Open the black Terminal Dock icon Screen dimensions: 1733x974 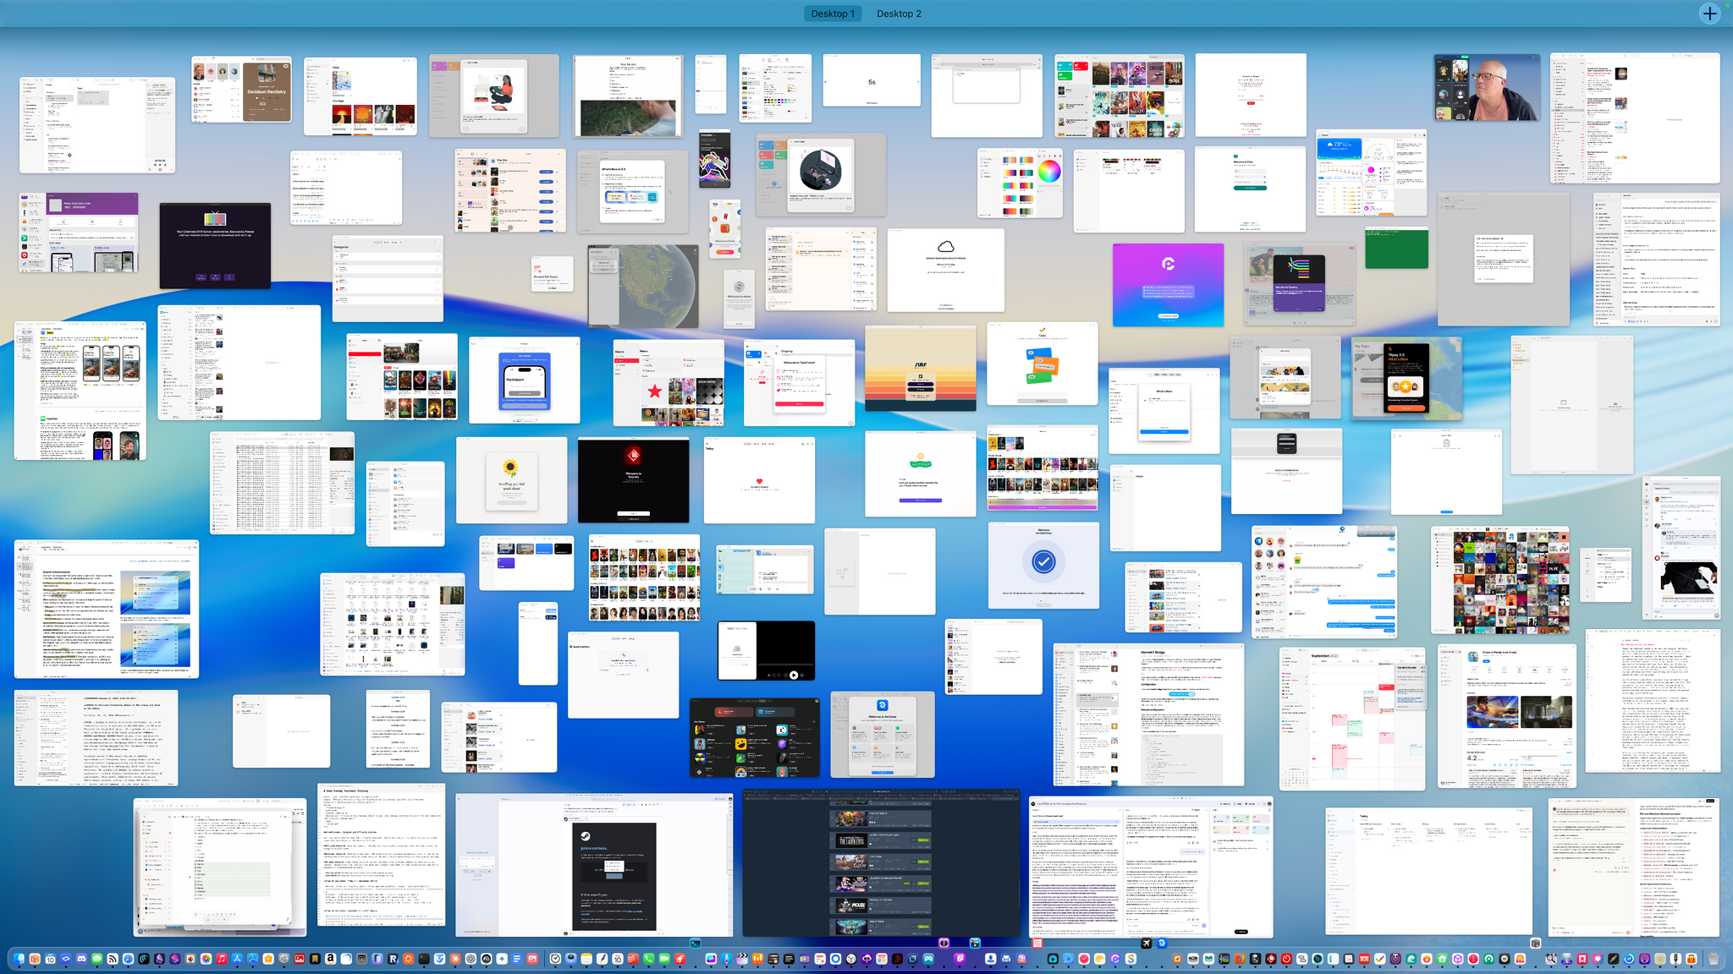(x=424, y=959)
